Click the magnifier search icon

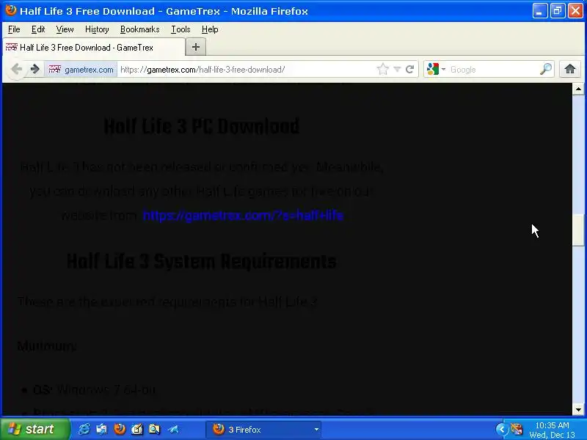pyautogui.click(x=546, y=69)
